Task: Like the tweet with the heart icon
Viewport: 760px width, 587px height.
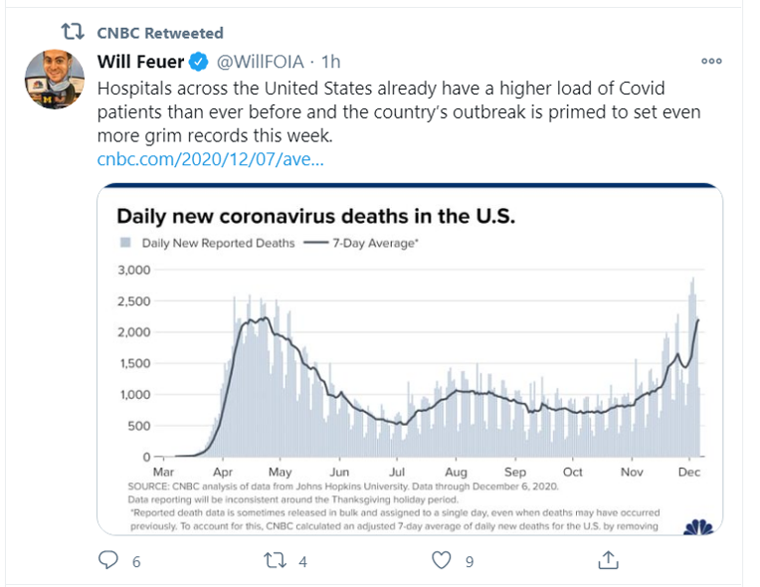Action: [x=441, y=561]
